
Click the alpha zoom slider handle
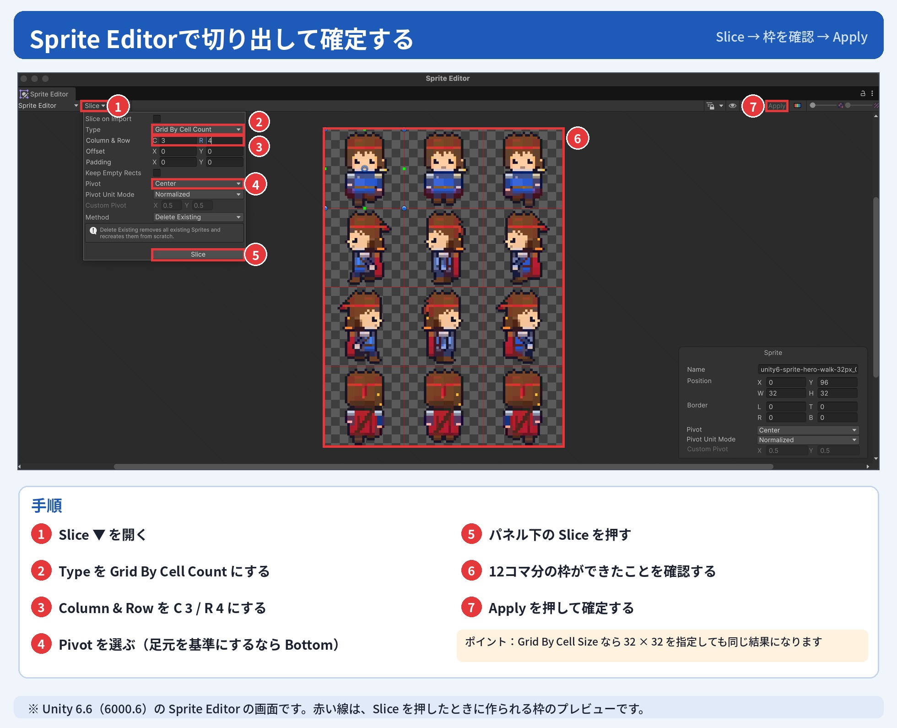(813, 105)
